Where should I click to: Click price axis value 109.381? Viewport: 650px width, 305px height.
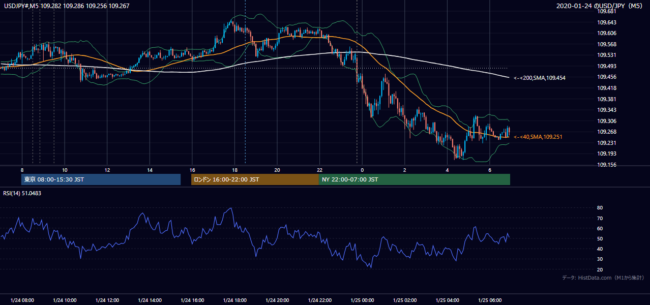(606, 99)
